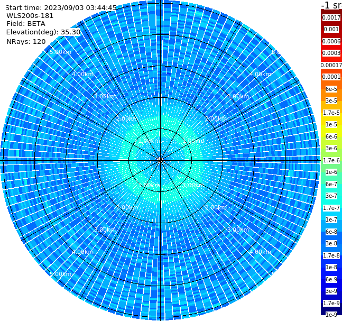Pick the 0.0003 colorbar label
Viewport: 342px width, 321px height.
[x=331, y=53]
